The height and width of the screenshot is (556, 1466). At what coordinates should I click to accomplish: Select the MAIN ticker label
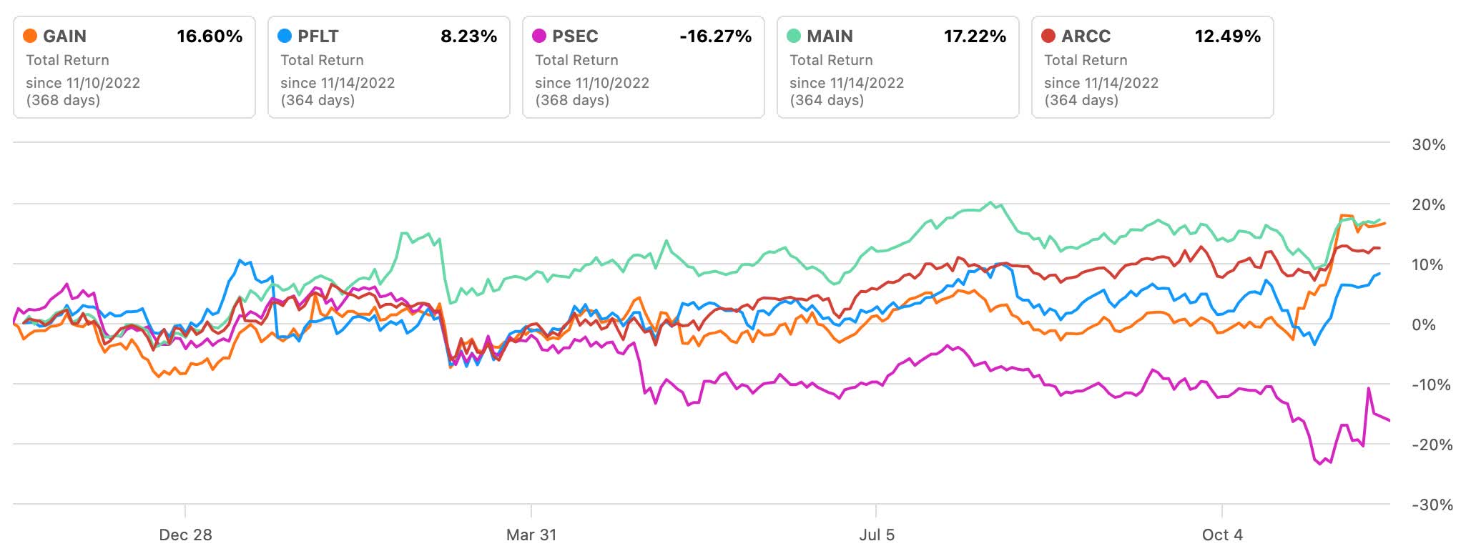point(830,36)
